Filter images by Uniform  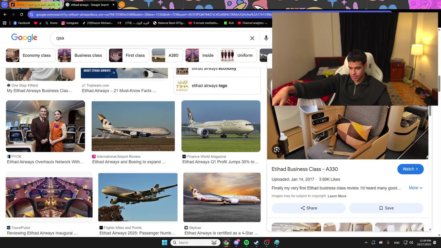coord(239,55)
